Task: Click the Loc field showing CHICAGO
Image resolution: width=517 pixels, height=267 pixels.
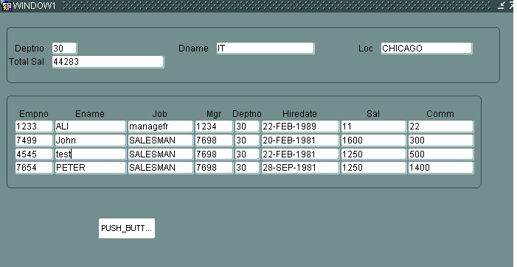Action: point(426,49)
